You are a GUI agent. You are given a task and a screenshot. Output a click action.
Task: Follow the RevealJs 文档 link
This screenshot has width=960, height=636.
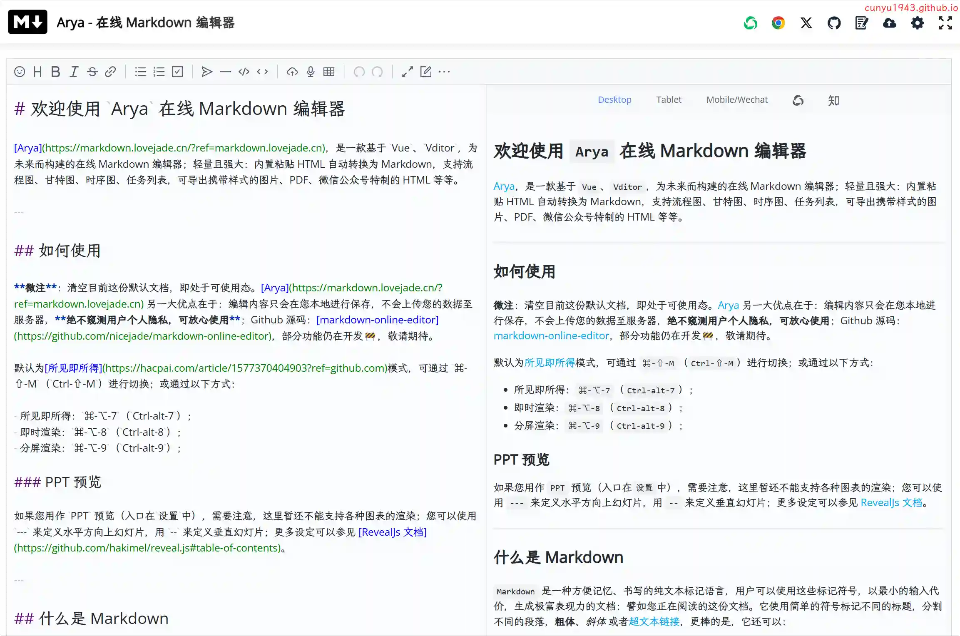coord(891,503)
